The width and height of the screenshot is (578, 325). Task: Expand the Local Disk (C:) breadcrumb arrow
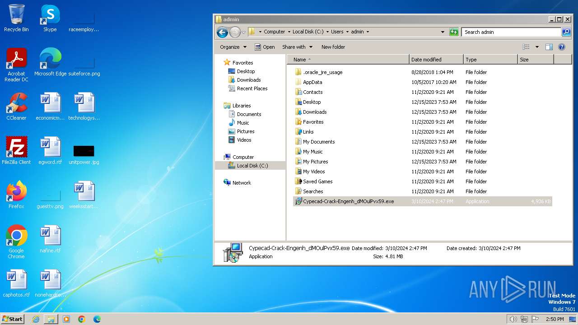pyautogui.click(x=327, y=32)
